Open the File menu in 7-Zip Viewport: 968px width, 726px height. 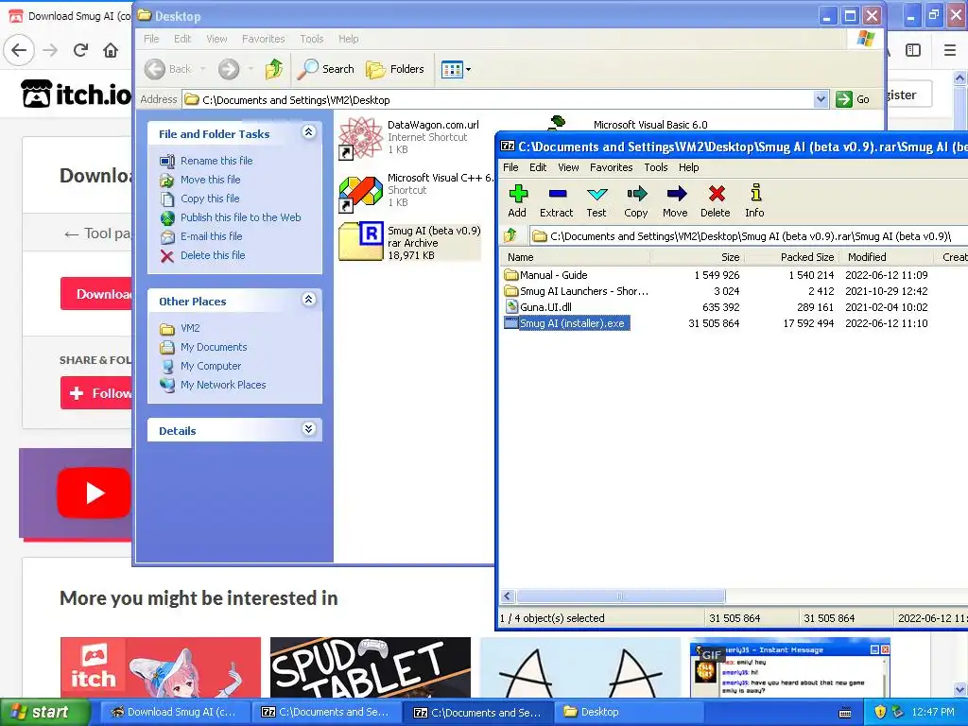click(510, 167)
